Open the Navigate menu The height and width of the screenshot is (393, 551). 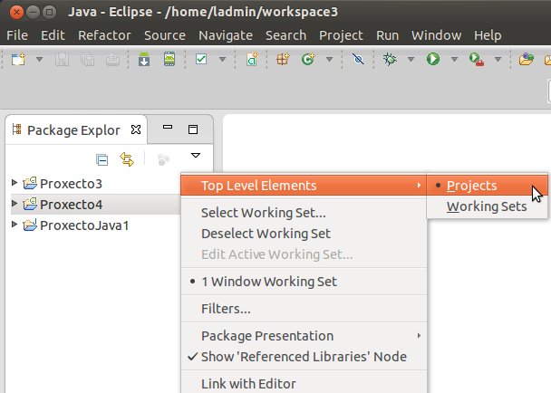[x=226, y=35]
